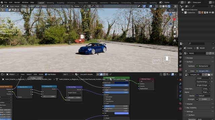Open the Particles properties tab icon
Screen dimensions: 215x120
point(180,88)
